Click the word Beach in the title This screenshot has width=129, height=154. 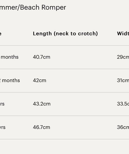pyautogui.click(x=30, y=7)
